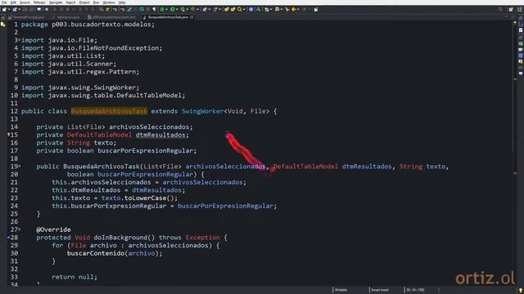Click the Pin Editor toolbar icon
Screen dimensions: 524x294
click(316, 9)
